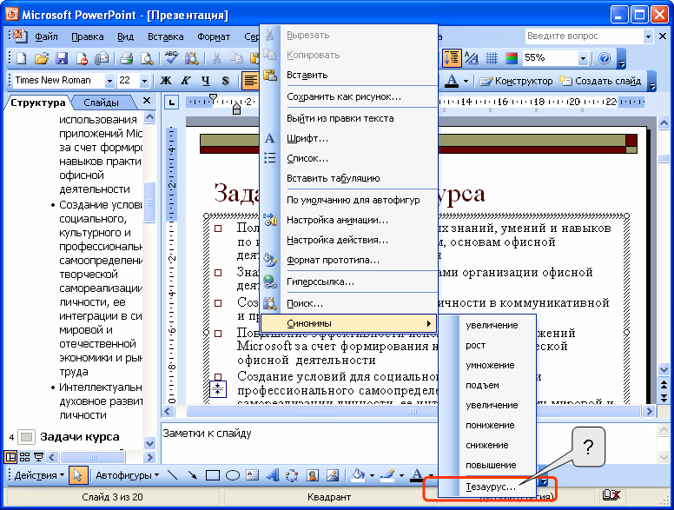Viewport: 674px width, 510px height.
Task: Open the 'Введите вопрос' help dropdown arrow
Action: pyautogui.click(x=648, y=36)
